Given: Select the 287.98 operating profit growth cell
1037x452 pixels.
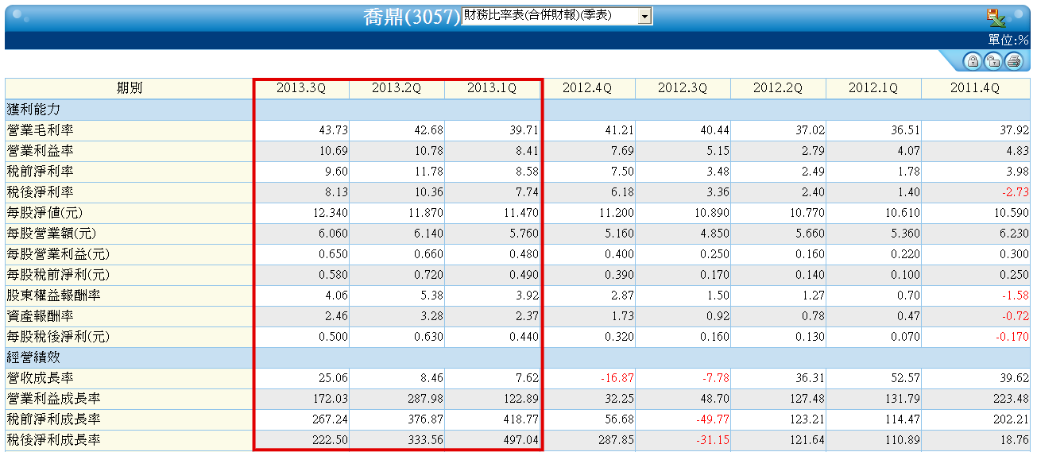Looking at the screenshot, I should coord(397,398).
